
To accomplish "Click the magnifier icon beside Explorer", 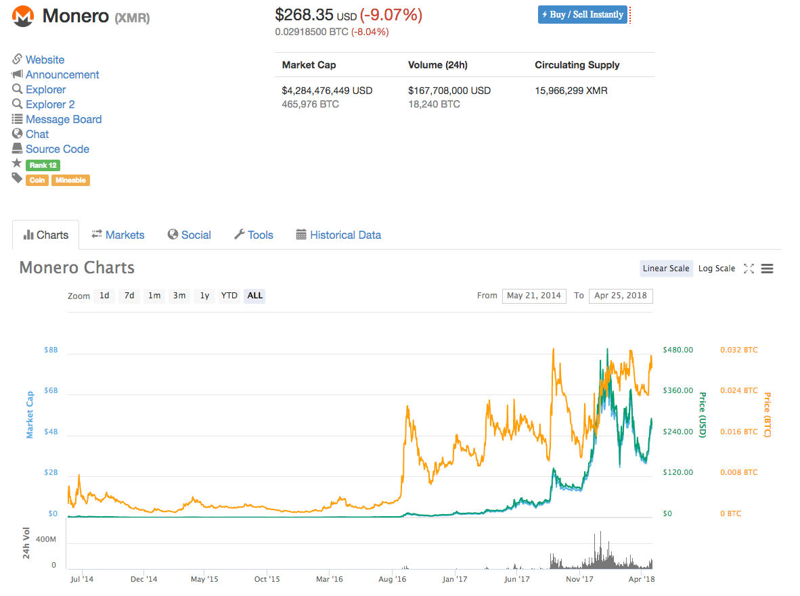I will point(18,89).
